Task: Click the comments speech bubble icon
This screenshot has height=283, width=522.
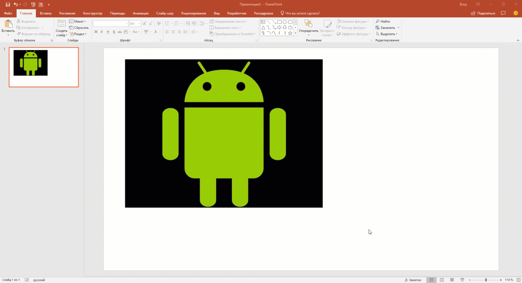Action: 503,13
